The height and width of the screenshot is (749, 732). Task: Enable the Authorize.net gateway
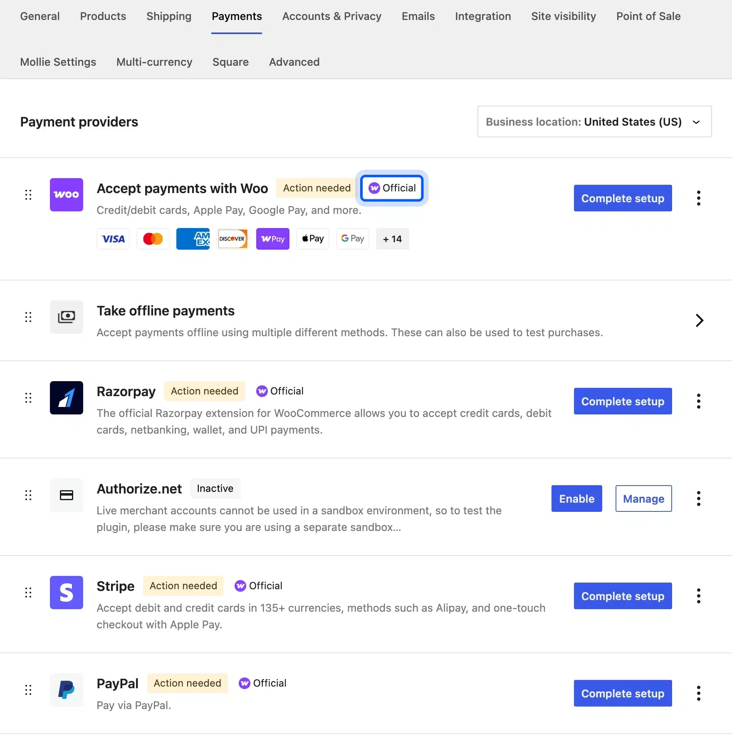pos(577,499)
